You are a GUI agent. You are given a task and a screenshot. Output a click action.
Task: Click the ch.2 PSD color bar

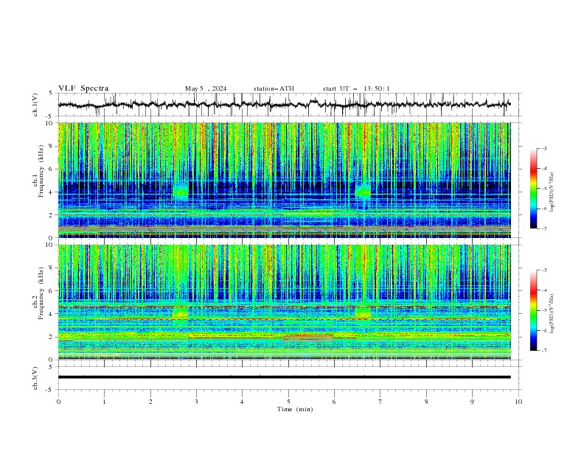click(x=533, y=310)
